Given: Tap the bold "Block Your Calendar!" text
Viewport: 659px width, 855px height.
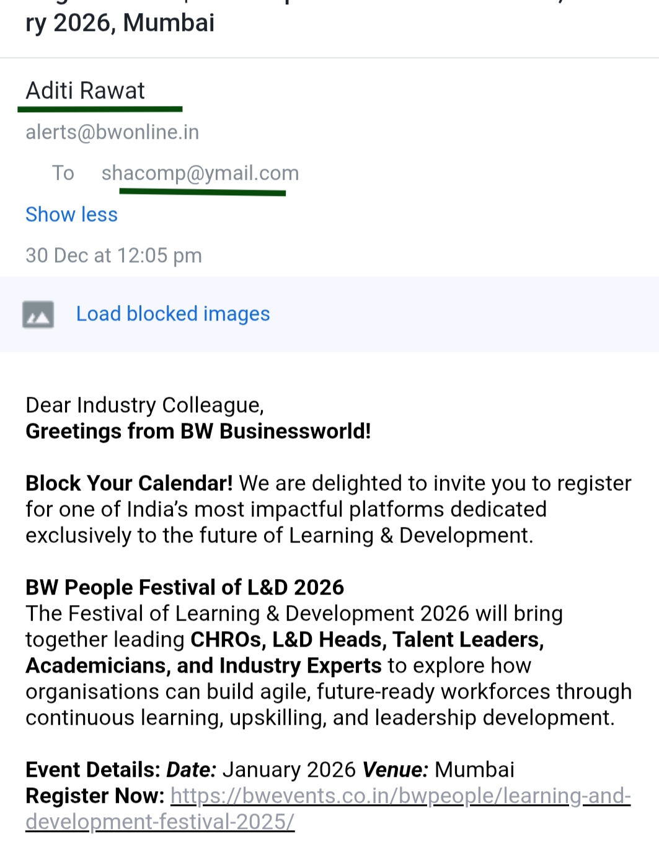Looking at the screenshot, I should [x=129, y=484].
